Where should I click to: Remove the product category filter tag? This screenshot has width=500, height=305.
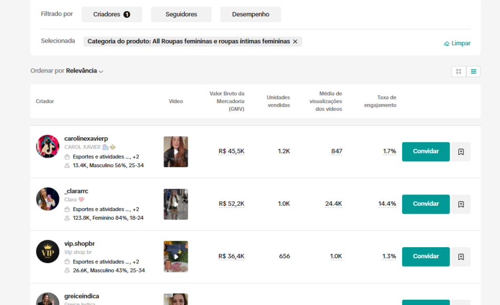295,42
